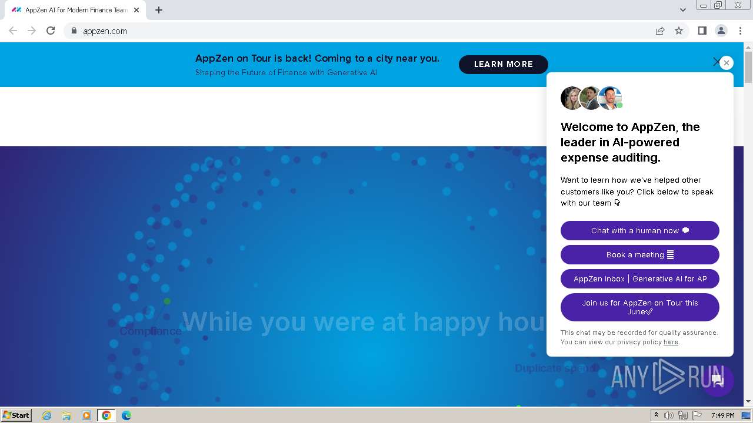Go back to the previous page
This screenshot has width=753, height=423.
pyautogui.click(x=13, y=31)
